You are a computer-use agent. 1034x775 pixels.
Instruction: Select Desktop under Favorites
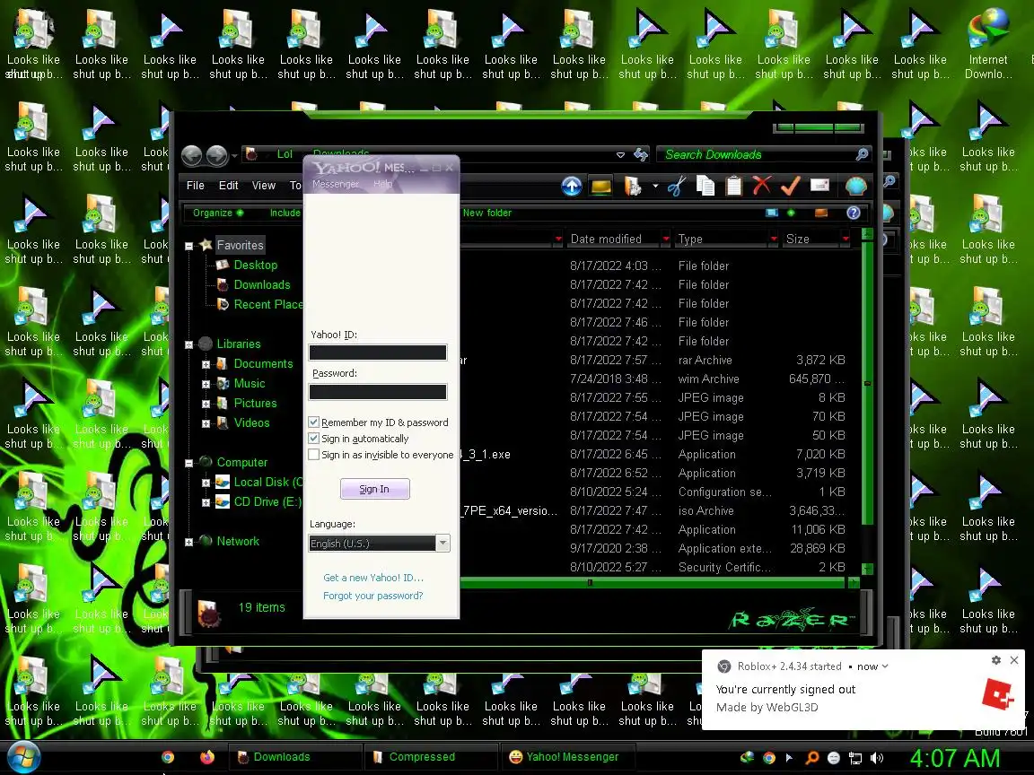tap(256, 265)
